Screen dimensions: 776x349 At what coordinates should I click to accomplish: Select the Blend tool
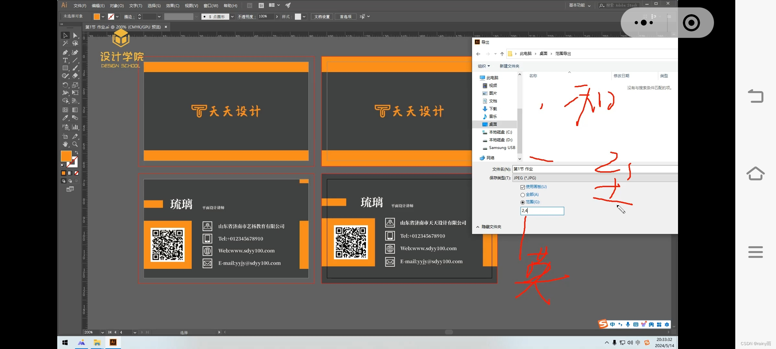75,118
